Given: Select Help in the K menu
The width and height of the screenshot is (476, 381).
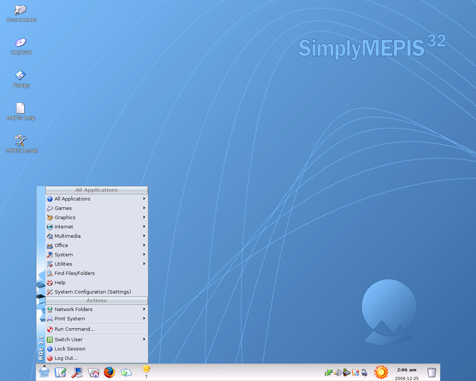Looking at the screenshot, I should pos(97,282).
